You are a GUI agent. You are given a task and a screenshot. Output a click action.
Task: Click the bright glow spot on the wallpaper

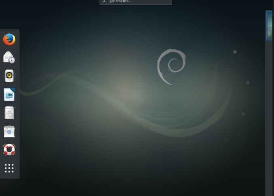(126, 90)
